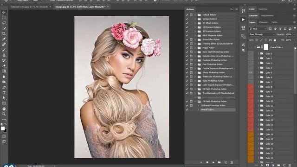
Task: Create new action button
Action: (226, 162)
